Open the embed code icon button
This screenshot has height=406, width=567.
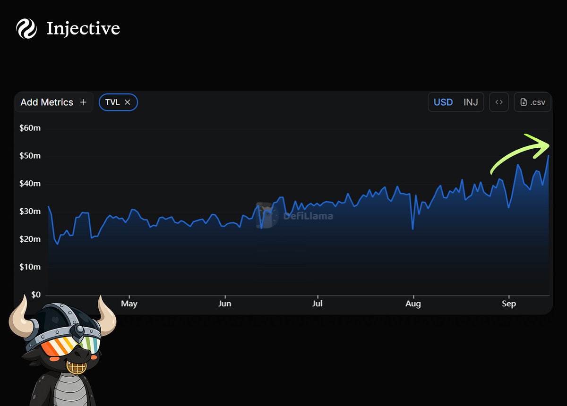499,102
